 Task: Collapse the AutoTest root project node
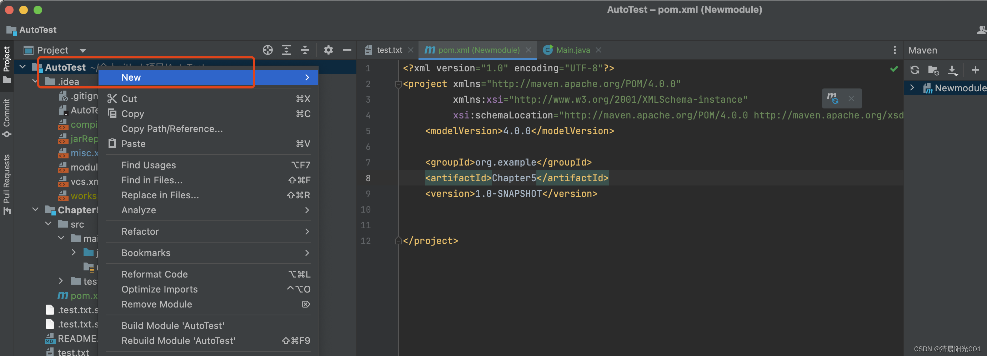22,67
